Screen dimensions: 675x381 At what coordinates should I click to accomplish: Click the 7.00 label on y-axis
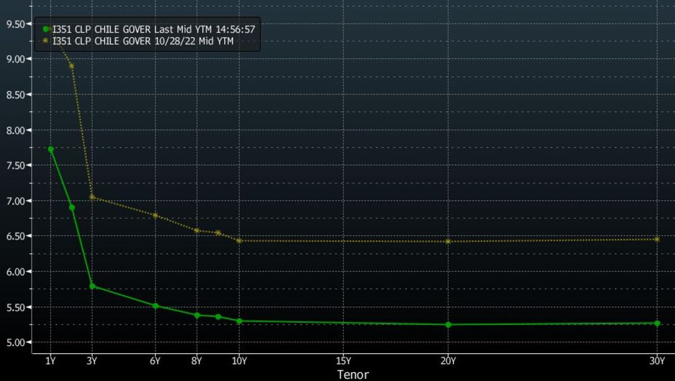click(x=15, y=201)
